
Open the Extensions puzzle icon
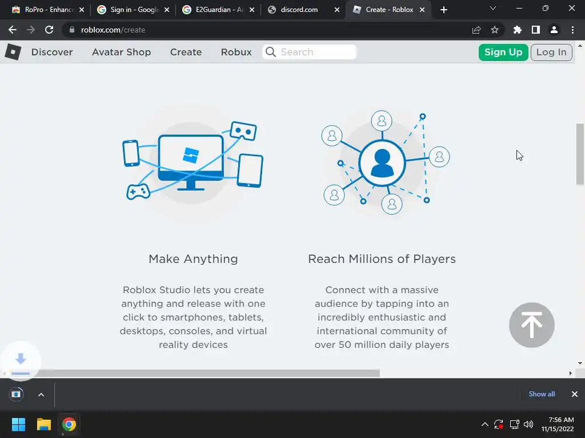[x=518, y=30]
